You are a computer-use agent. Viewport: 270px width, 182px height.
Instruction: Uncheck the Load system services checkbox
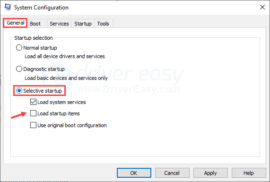[x=33, y=102]
